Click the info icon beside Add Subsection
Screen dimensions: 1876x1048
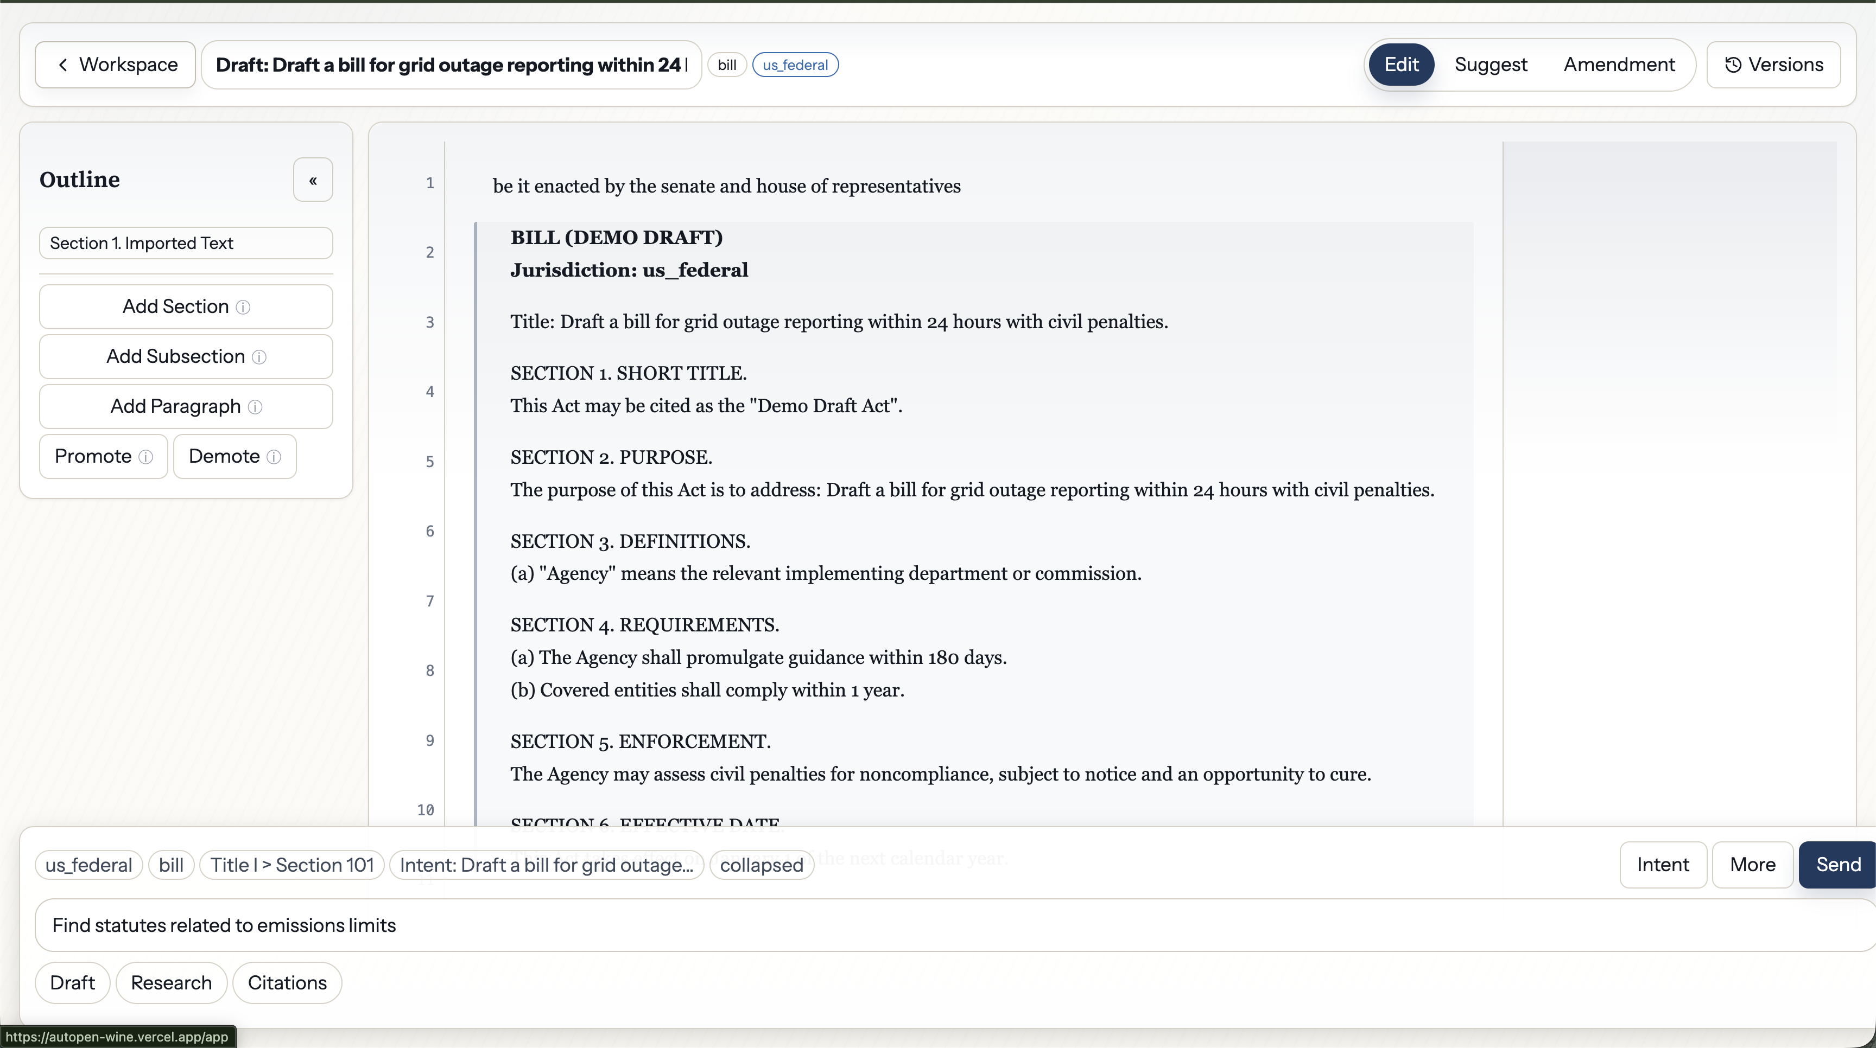(x=259, y=356)
